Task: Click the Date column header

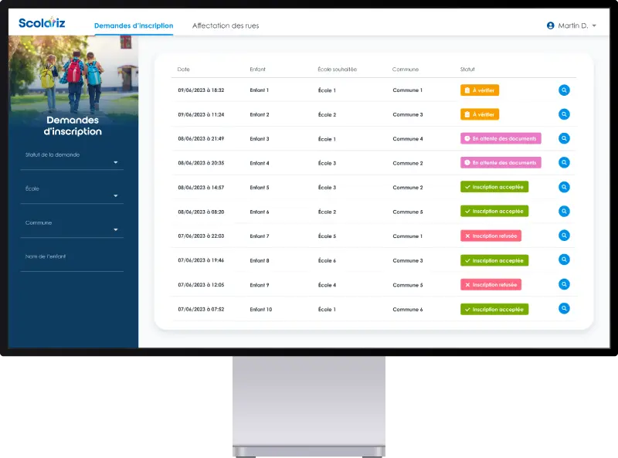Action: [x=184, y=70]
